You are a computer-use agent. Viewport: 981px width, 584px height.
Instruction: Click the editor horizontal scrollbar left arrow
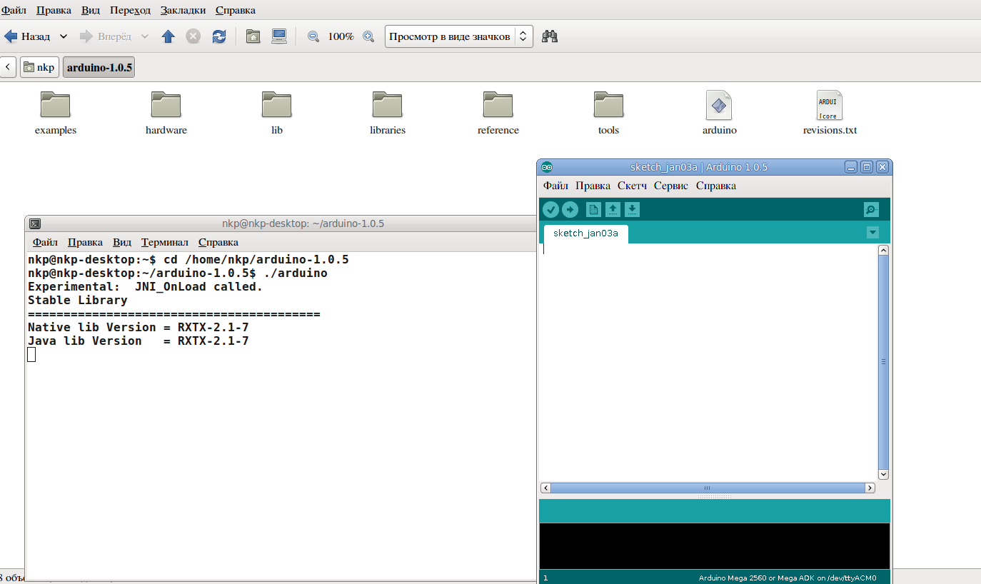point(545,488)
